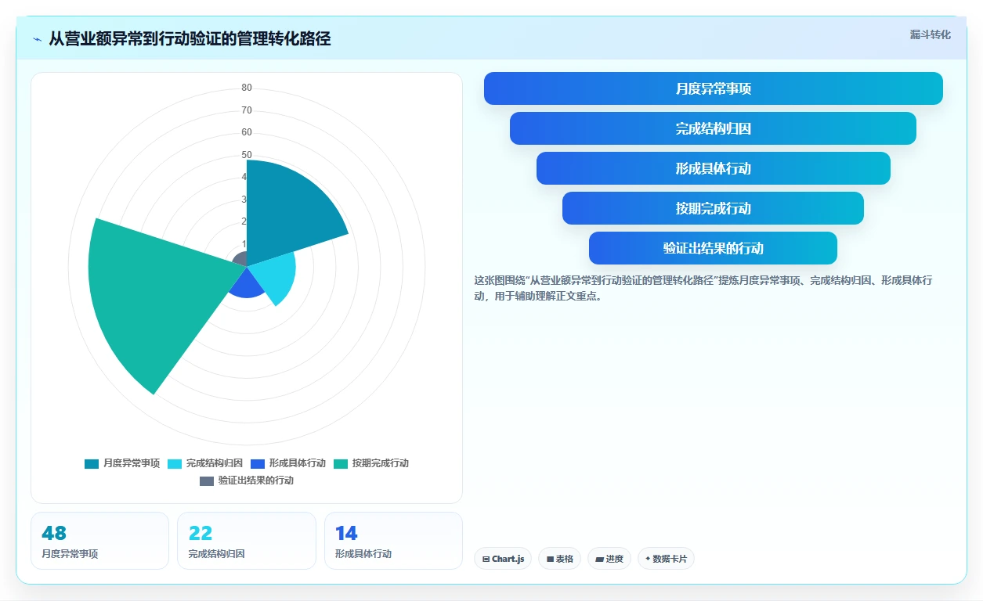The height and width of the screenshot is (601, 983).
Task: Open the 14 形成具体行动 data card
Action: point(393,541)
